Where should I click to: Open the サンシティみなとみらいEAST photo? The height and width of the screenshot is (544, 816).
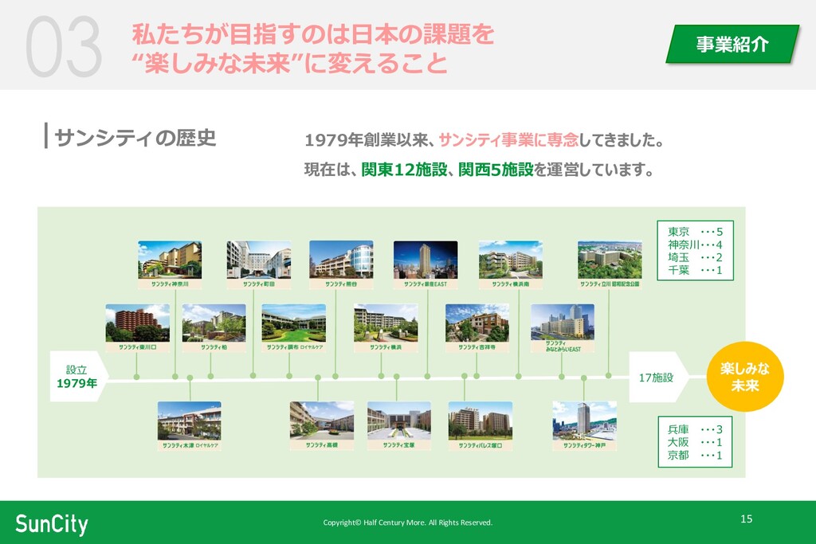[563, 323]
